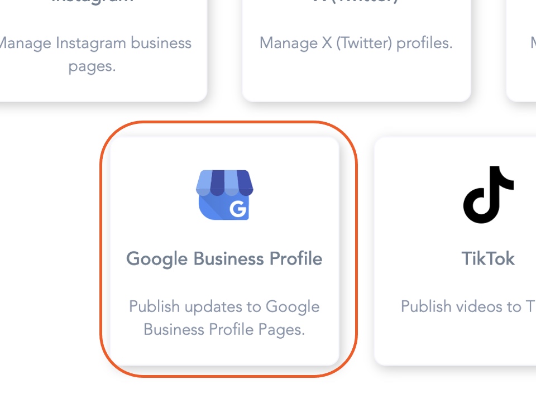
Task: Click "Publish updates to Google Business Profile Pages" text
Action: click(224, 318)
